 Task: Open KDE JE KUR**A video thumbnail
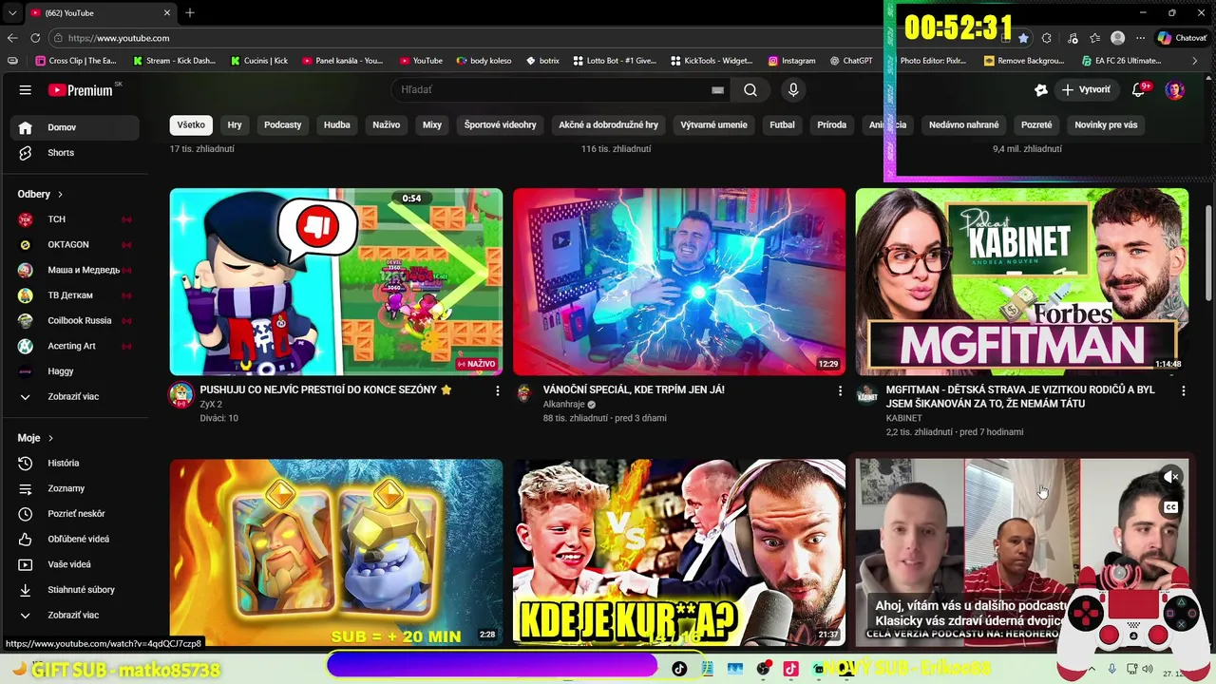tap(679, 552)
